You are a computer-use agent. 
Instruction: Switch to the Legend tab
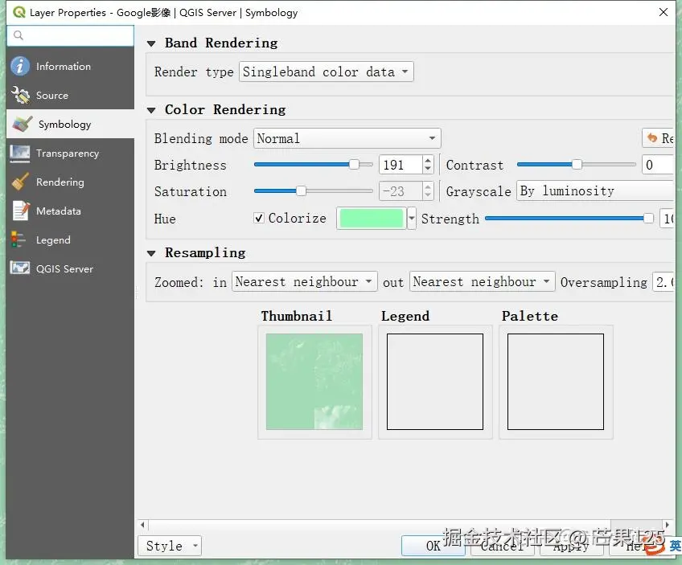coord(70,240)
